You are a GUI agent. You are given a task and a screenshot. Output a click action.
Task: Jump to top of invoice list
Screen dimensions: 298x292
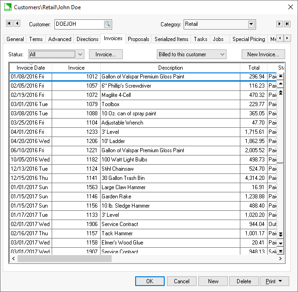pos(280,76)
